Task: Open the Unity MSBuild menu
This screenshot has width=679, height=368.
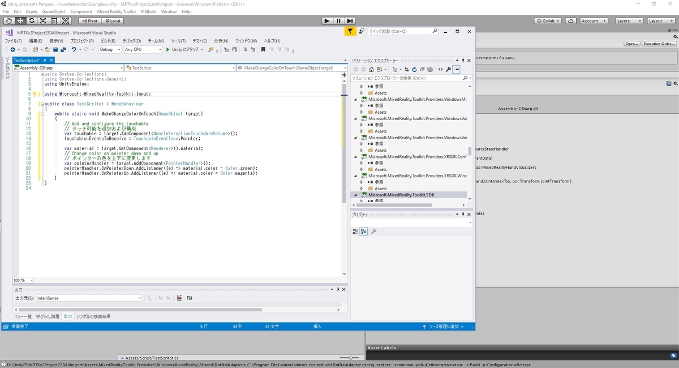Action: 149,11
